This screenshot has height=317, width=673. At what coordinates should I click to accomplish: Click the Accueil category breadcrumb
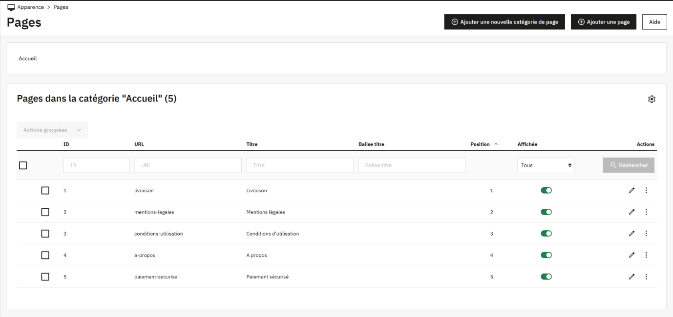28,59
